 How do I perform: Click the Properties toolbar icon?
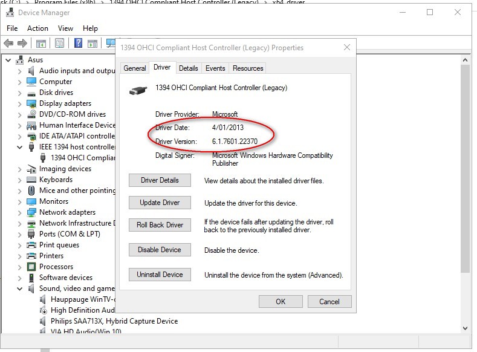60,43
